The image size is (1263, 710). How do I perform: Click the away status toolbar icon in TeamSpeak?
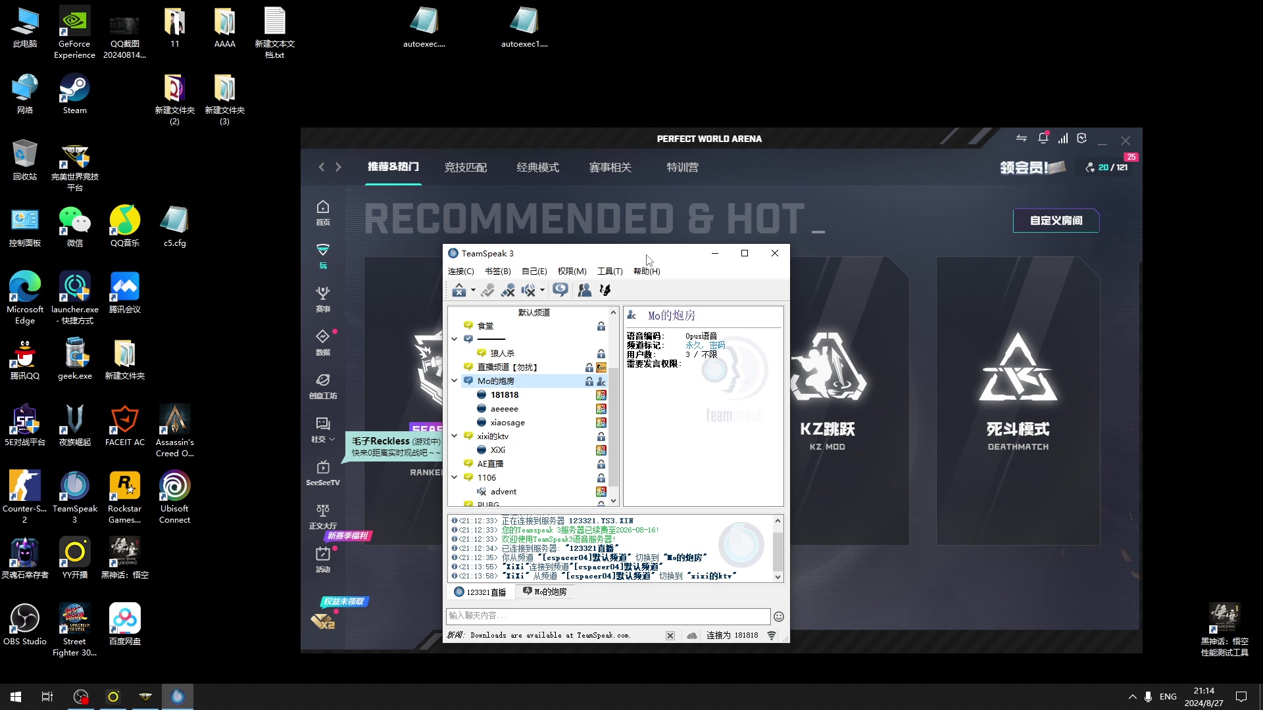point(487,290)
